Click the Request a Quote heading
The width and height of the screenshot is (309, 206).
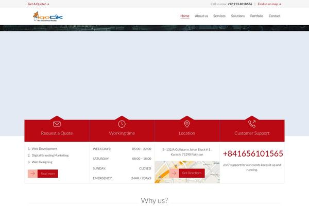[x=57, y=133]
